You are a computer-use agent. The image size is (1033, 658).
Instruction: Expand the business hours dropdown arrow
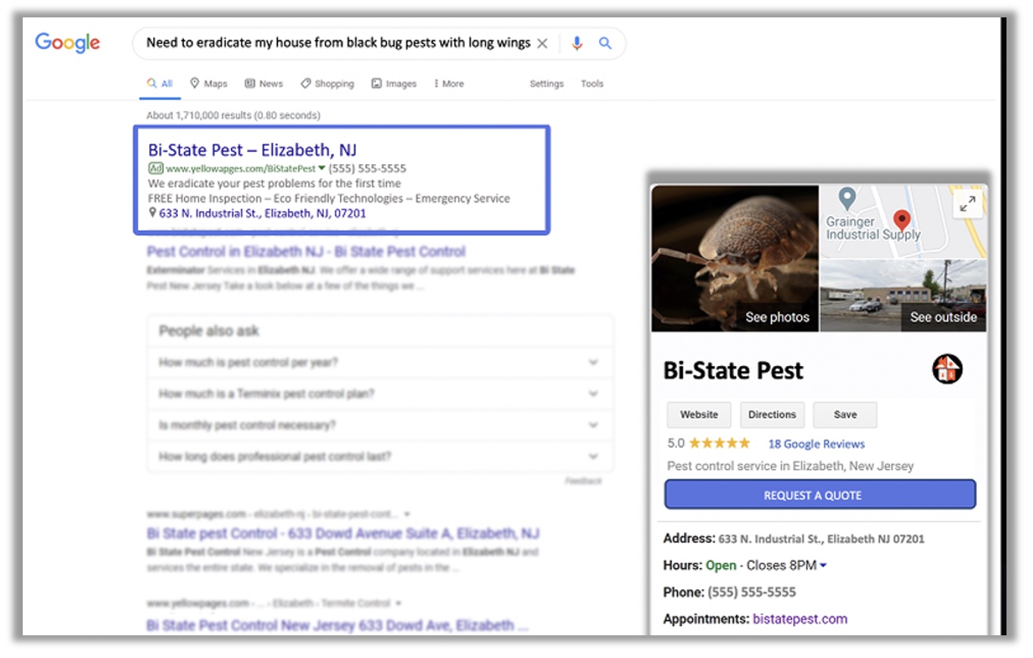pos(823,566)
